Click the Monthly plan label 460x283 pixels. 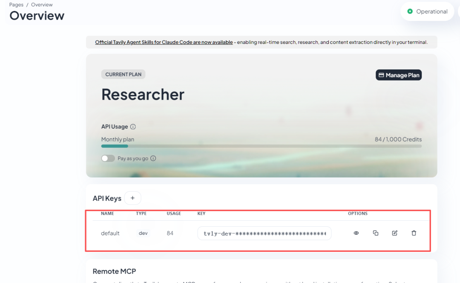(118, 139)
